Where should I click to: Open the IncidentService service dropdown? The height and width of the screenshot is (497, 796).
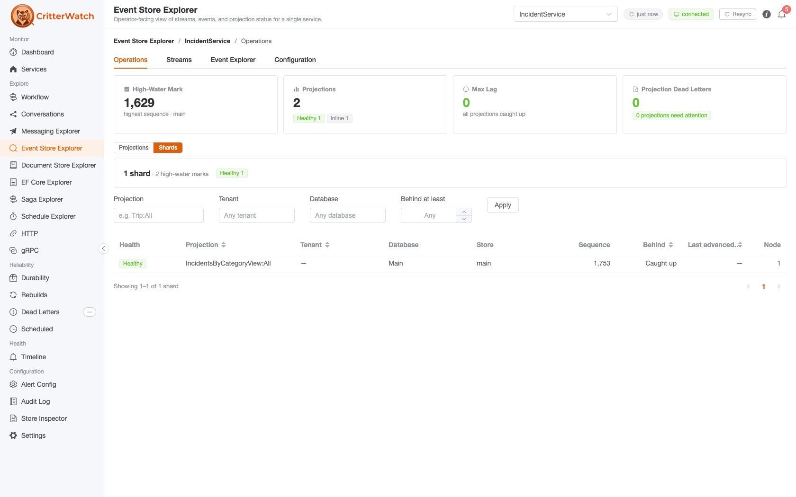click(x=566, y=14)
